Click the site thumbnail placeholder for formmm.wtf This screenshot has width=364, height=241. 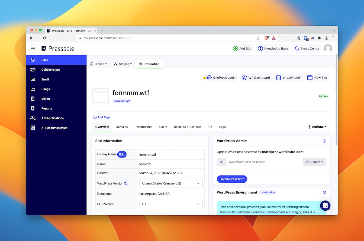click(100, 96)
